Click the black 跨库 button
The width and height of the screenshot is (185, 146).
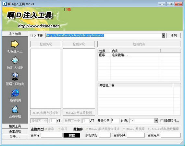click(x=72, y=135)
